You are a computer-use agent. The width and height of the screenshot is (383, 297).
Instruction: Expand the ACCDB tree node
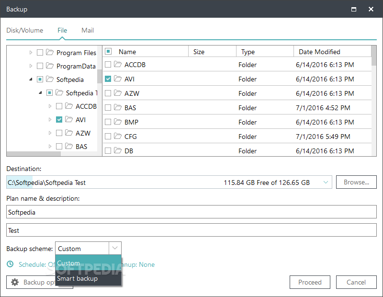pos(50,106)
